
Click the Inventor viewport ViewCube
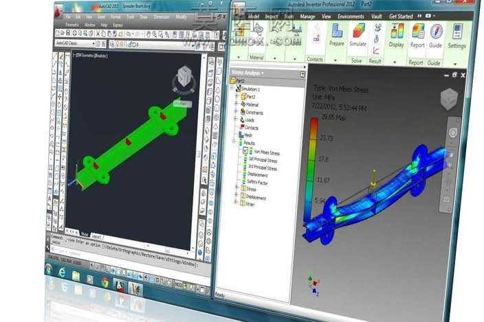point(449,100)
